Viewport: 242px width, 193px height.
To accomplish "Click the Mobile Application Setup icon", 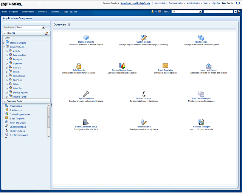I will [x=86, y=122].
